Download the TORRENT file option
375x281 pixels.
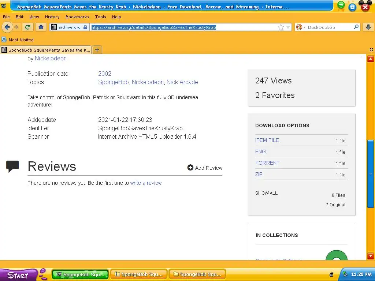pos(267,163)
